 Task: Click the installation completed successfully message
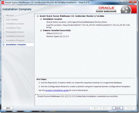point(78,97)
